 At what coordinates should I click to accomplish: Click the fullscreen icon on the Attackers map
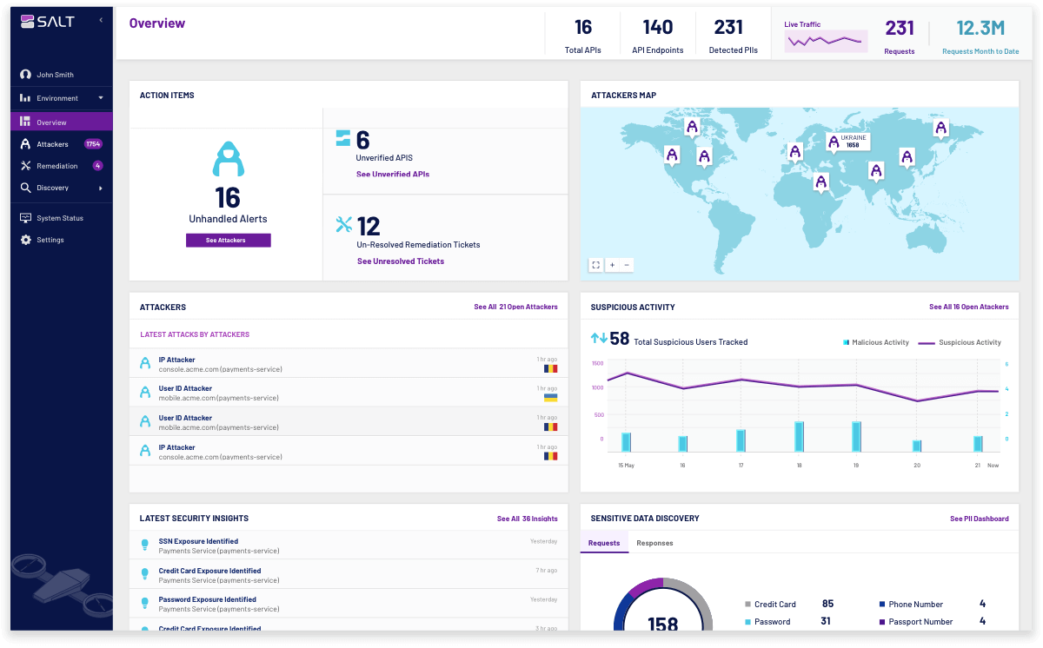[x=596, y=265]
